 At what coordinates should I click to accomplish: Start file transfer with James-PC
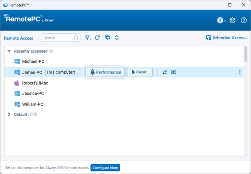pyautogui.click(x=165, y=72)
